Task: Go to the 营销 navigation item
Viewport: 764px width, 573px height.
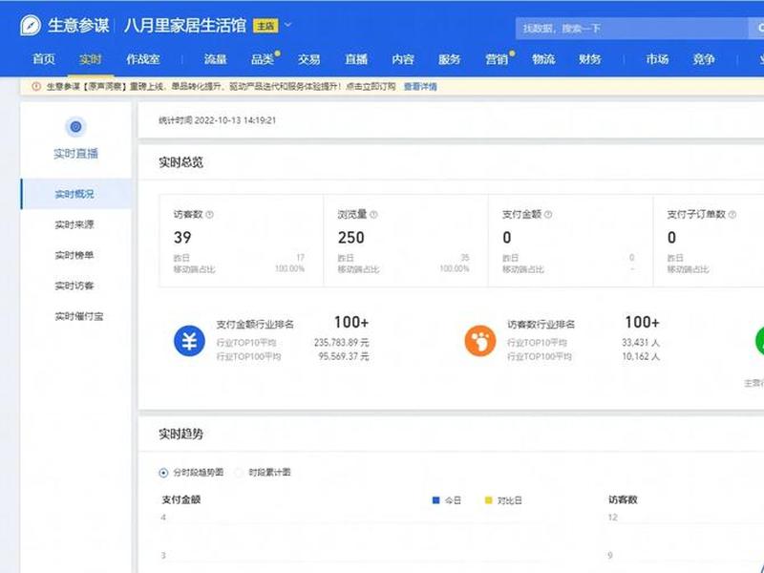Action: coord(497,59)
